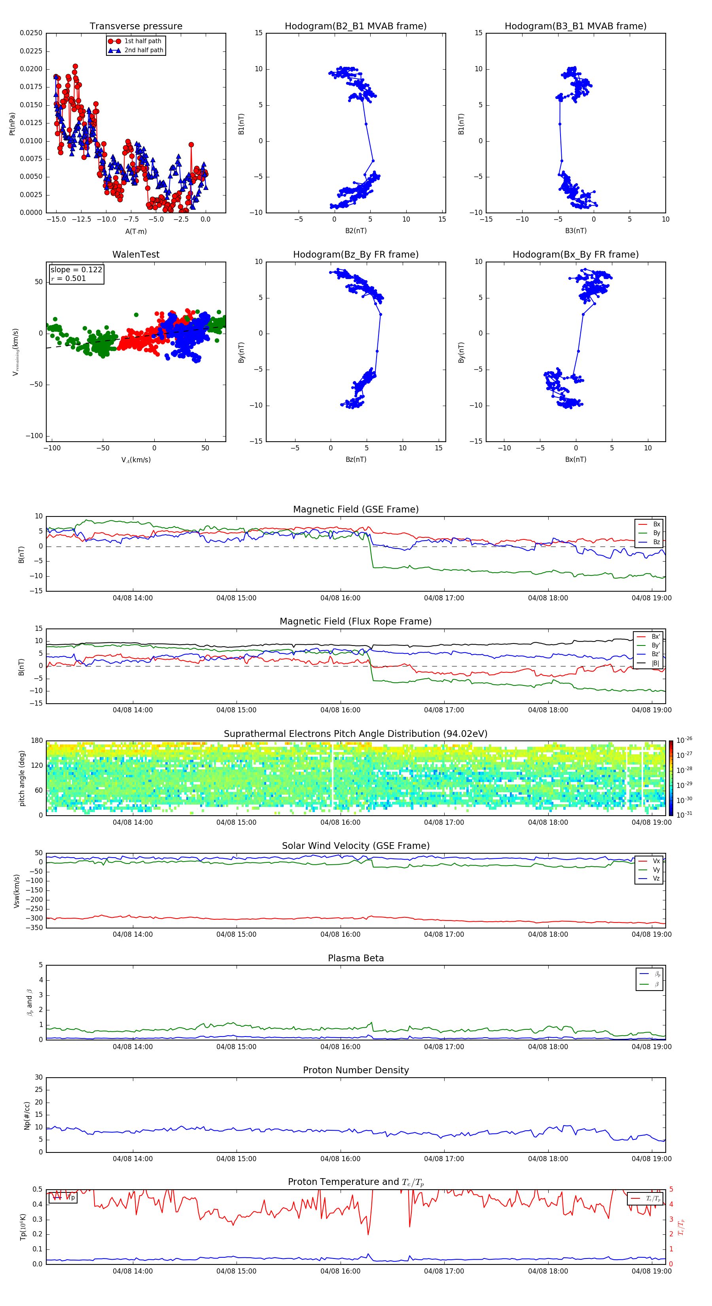Click the "Plasma Beta" plot title

pos(356,958)
